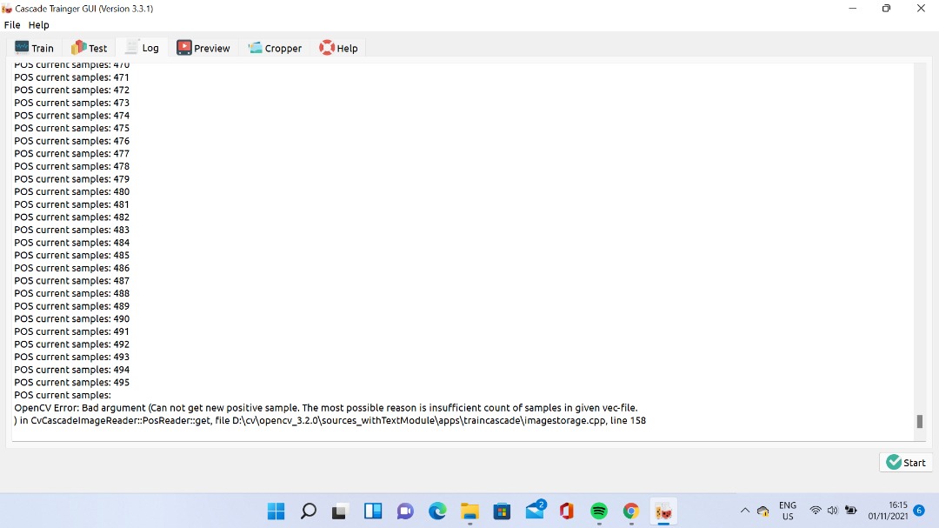Switch to the Train tab
939x528 pixels.
(34, 48)
